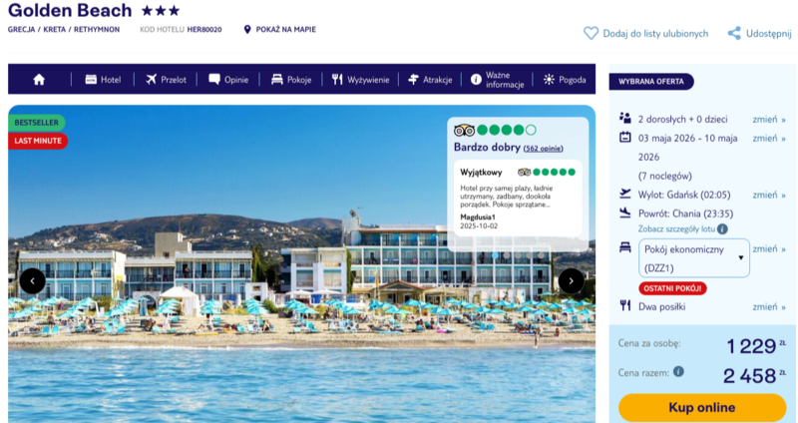Open the Pokój ekonomiczny room dropdown

click(x=694, y=258)
